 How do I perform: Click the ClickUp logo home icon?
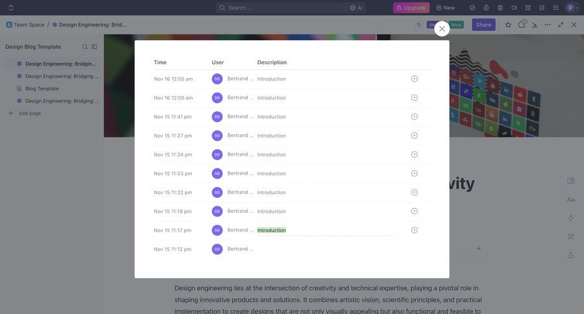pyautogui.click(x=10, y=7)
